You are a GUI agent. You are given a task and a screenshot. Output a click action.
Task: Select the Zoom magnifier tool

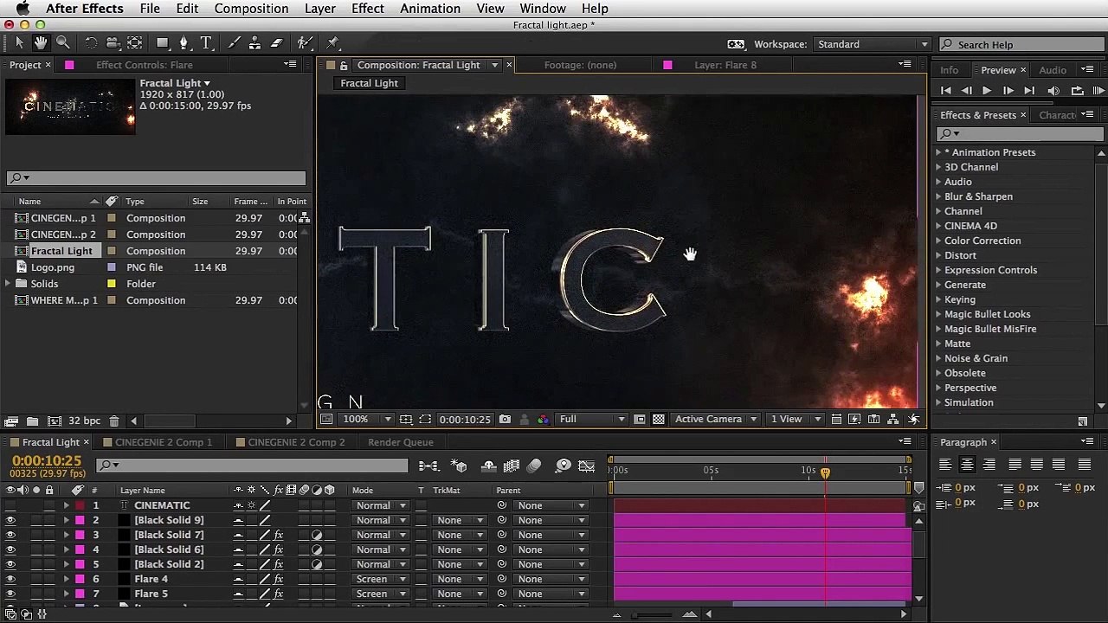point(63,42)
